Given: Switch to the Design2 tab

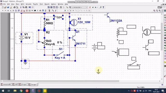Looking at the screenshot, I should click(33, 84).
